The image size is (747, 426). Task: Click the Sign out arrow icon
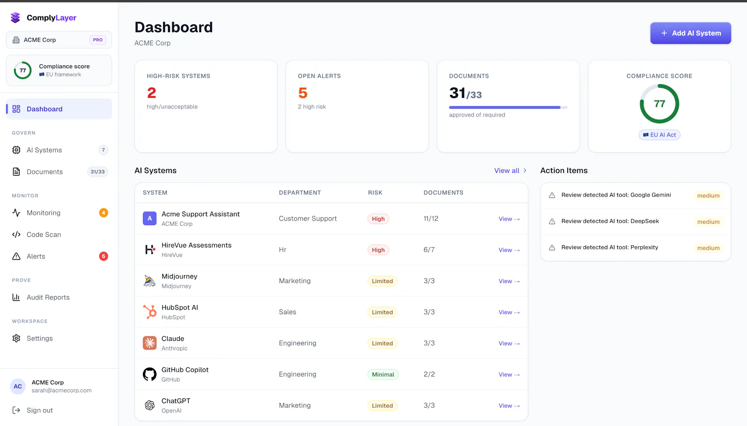pyautogui.click(x=16, y=410)
